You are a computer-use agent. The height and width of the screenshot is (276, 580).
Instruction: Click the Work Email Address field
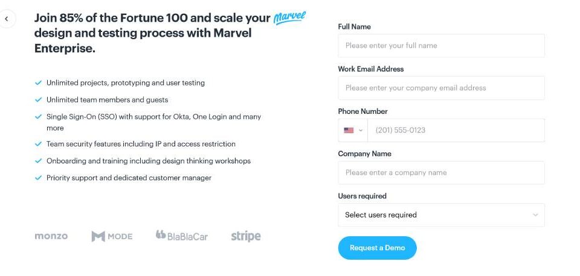tap(441, 88)
